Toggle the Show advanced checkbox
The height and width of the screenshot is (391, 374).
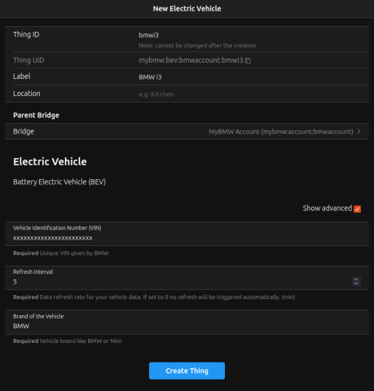click(357, 209)
